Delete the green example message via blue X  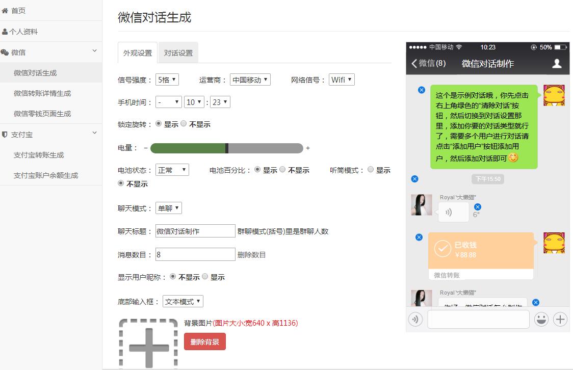click(422, 90)
